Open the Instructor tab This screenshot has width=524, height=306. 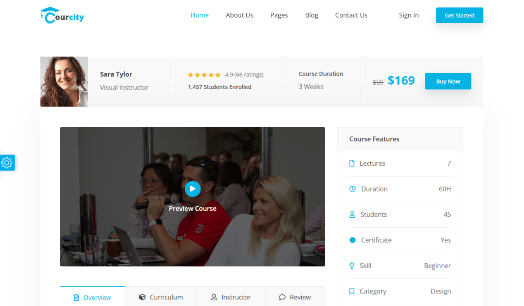(x=231, y=297)
